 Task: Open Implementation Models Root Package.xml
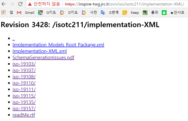pos(58,45)
